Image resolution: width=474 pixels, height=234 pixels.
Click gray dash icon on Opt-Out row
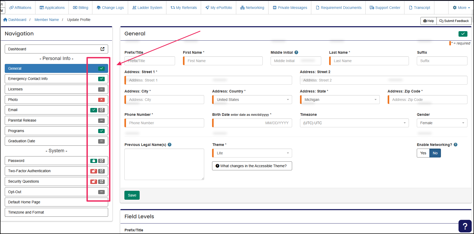[x=101, y=192]
